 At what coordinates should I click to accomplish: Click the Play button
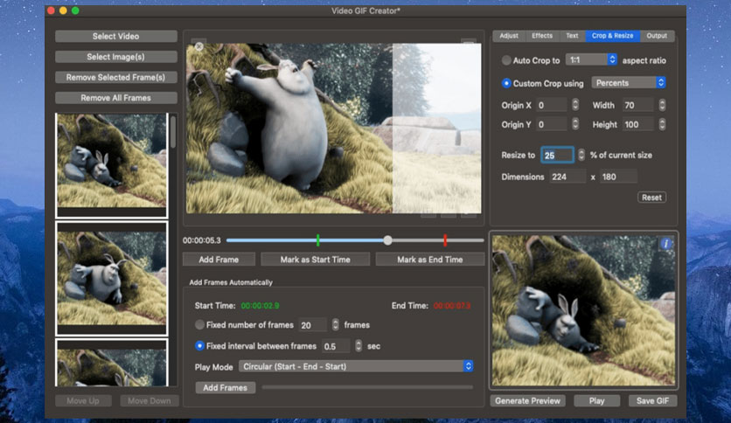coord(596,400)
